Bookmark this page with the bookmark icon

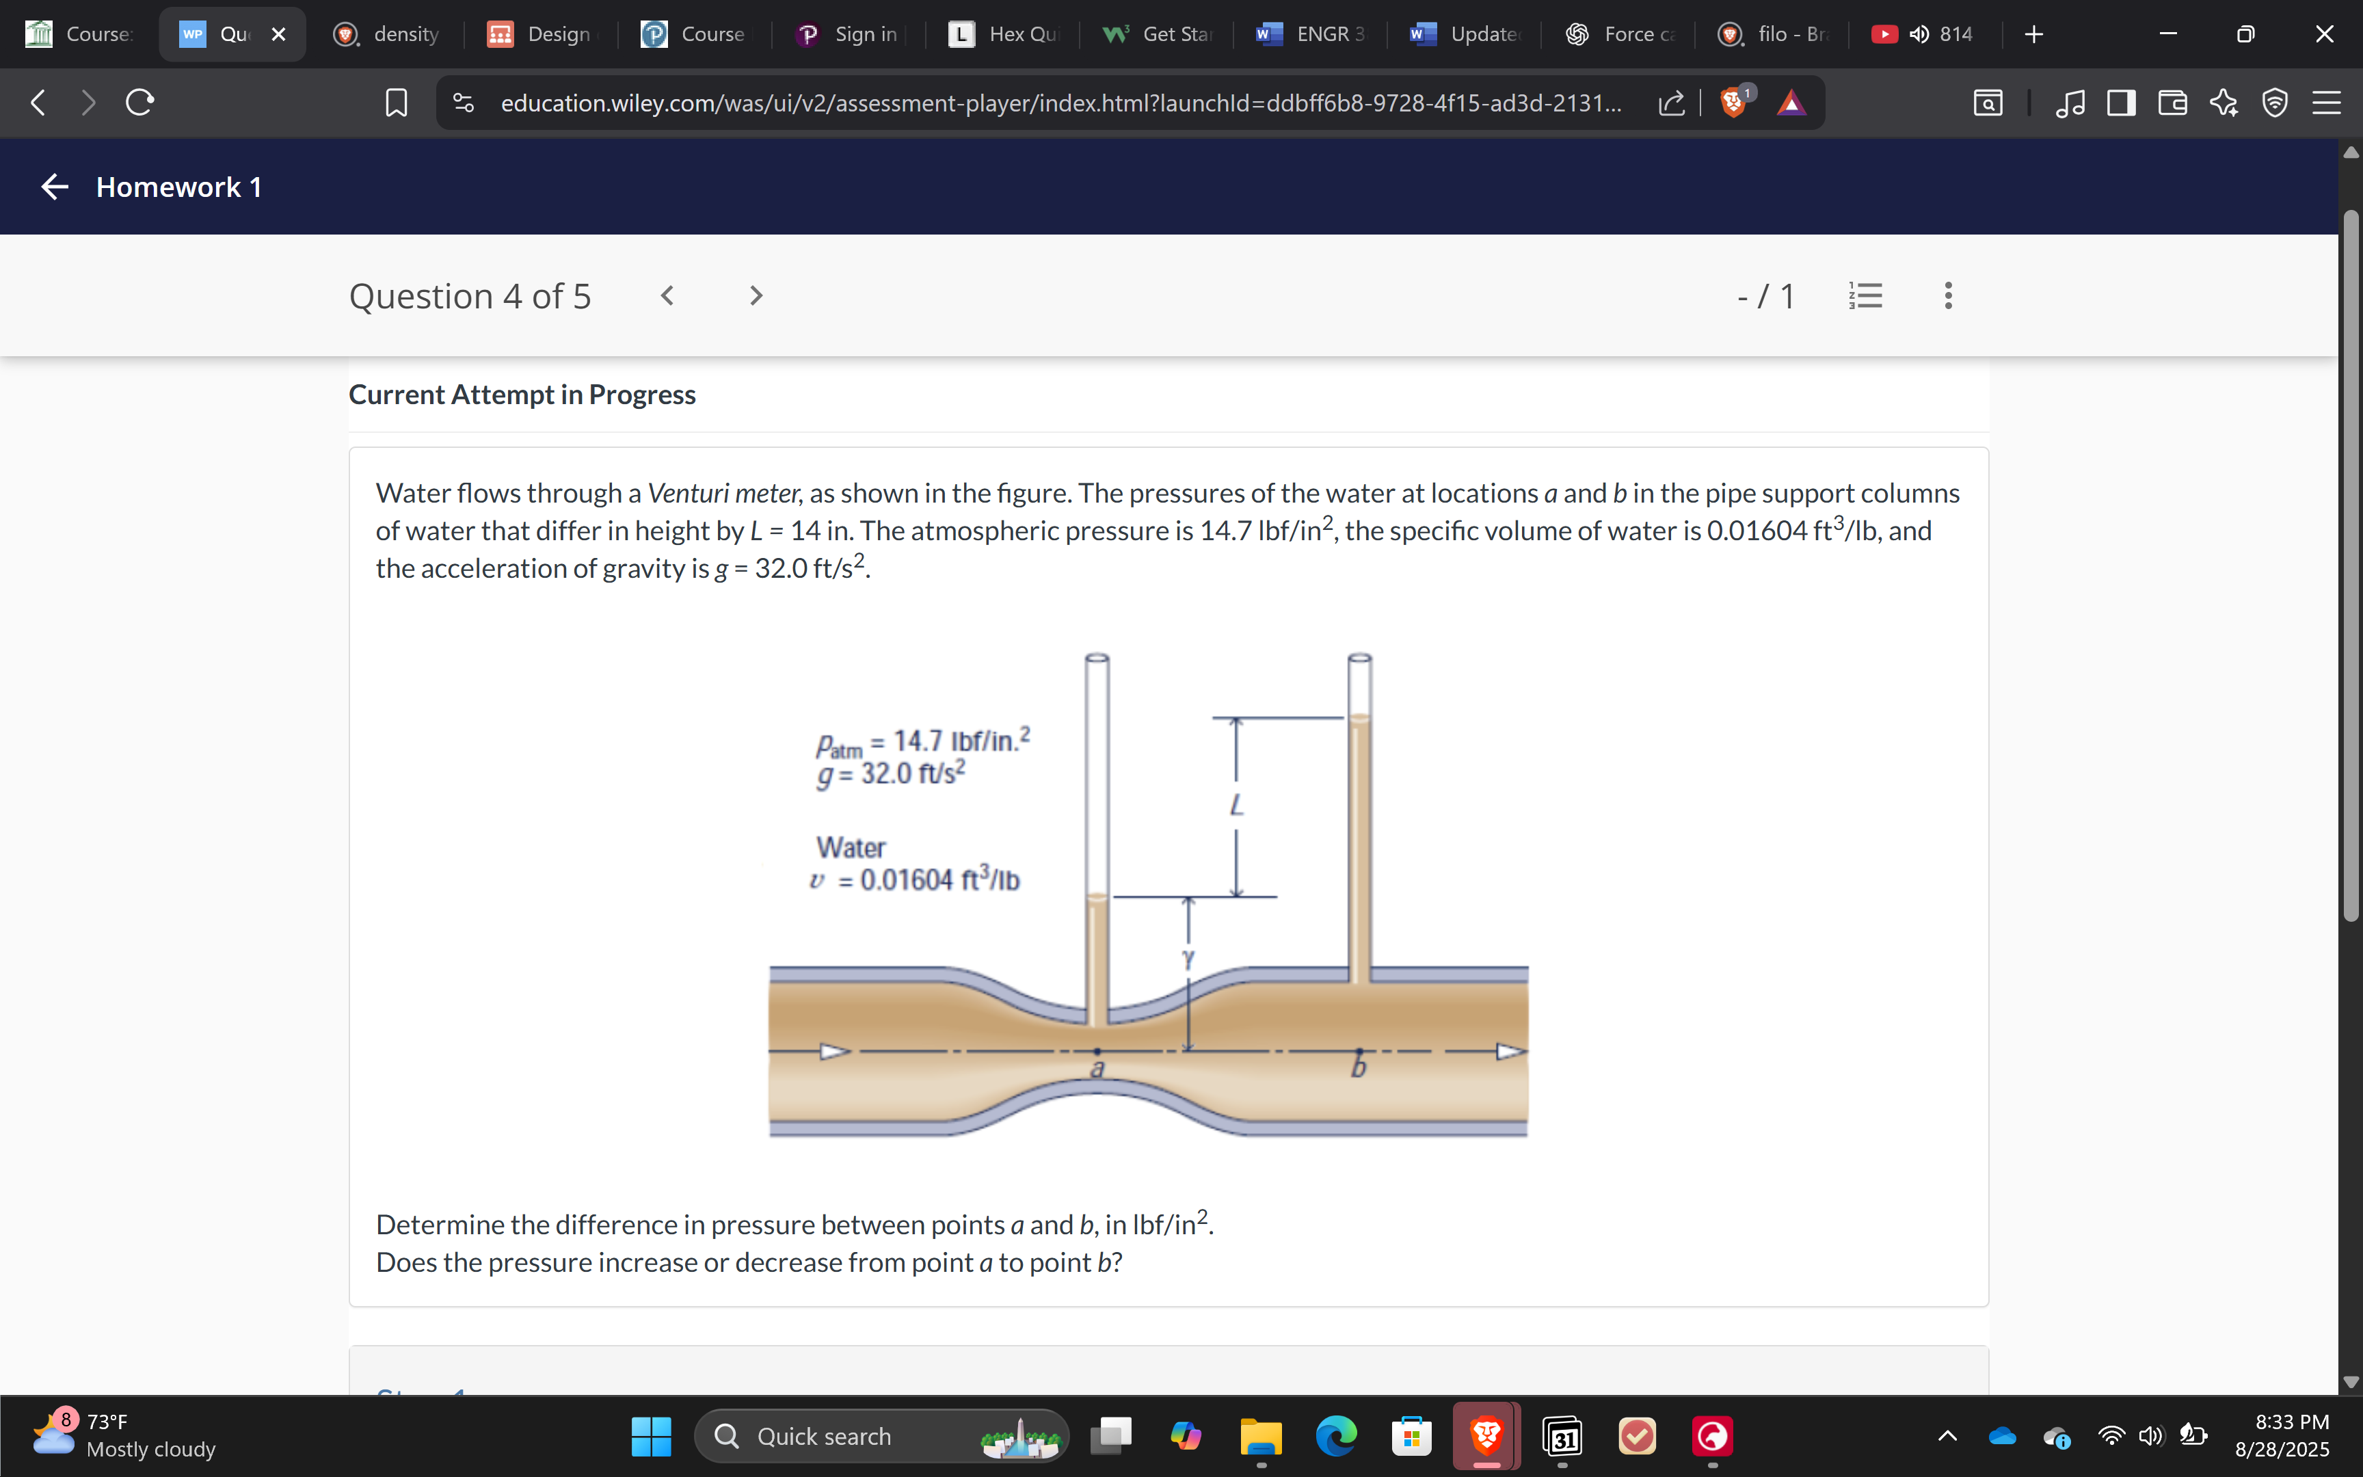(397, 102)
